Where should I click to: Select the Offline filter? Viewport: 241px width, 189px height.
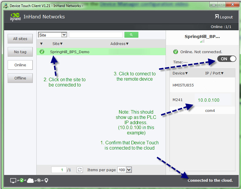[20, 78]
